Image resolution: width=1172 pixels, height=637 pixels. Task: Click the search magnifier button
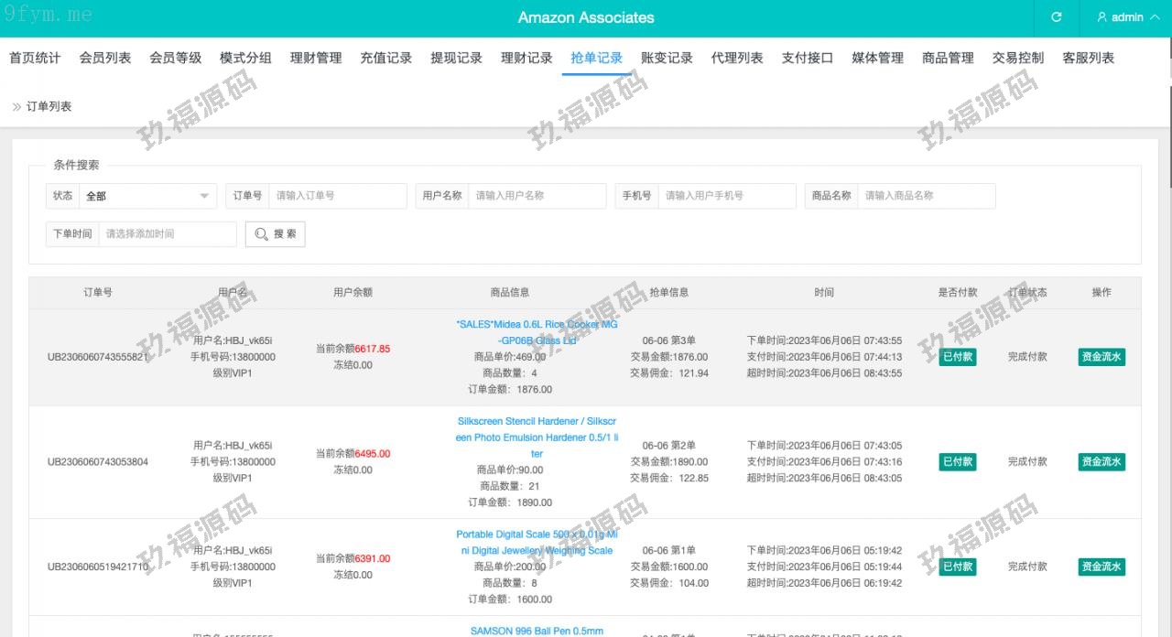[x=275, y=234]
